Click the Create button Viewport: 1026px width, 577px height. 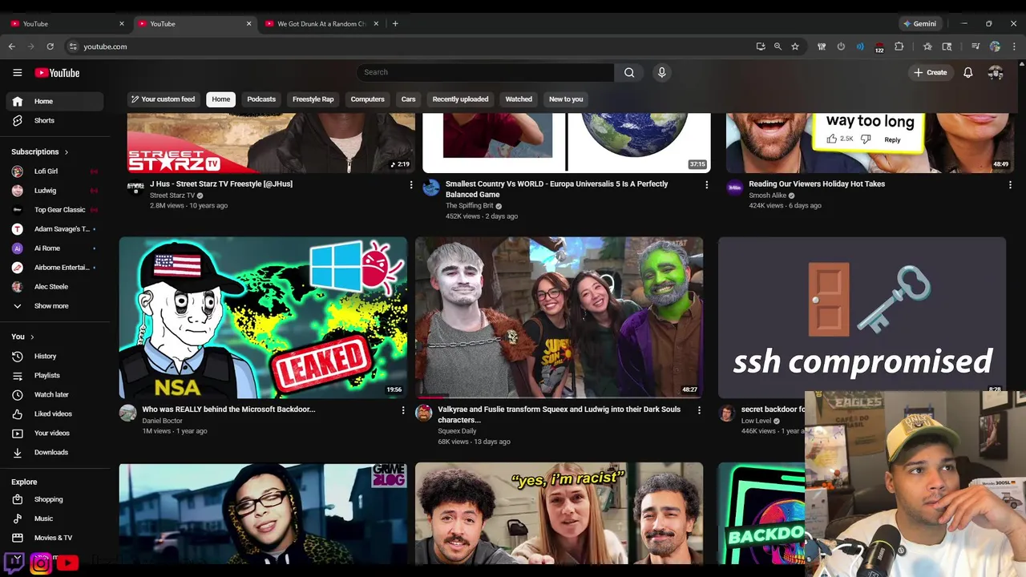pyautogui.click(x=930, y=73)
